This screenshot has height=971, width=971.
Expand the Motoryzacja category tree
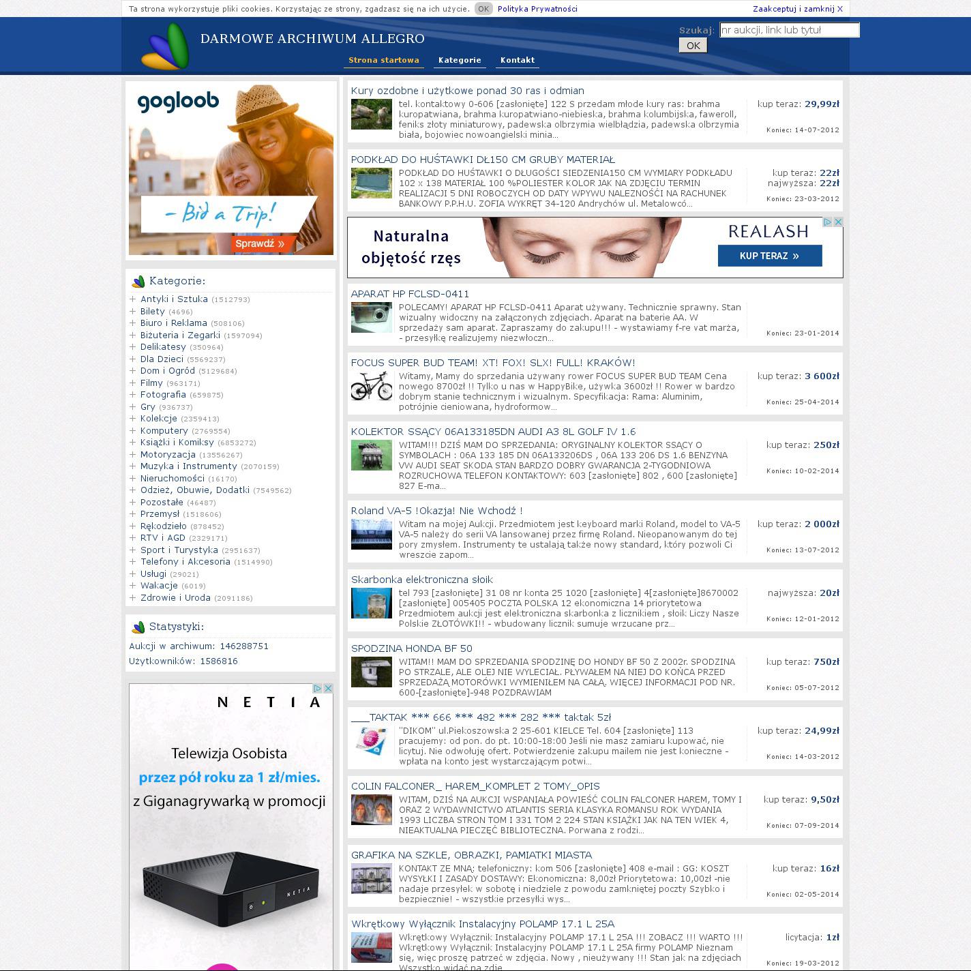[133, 455]
